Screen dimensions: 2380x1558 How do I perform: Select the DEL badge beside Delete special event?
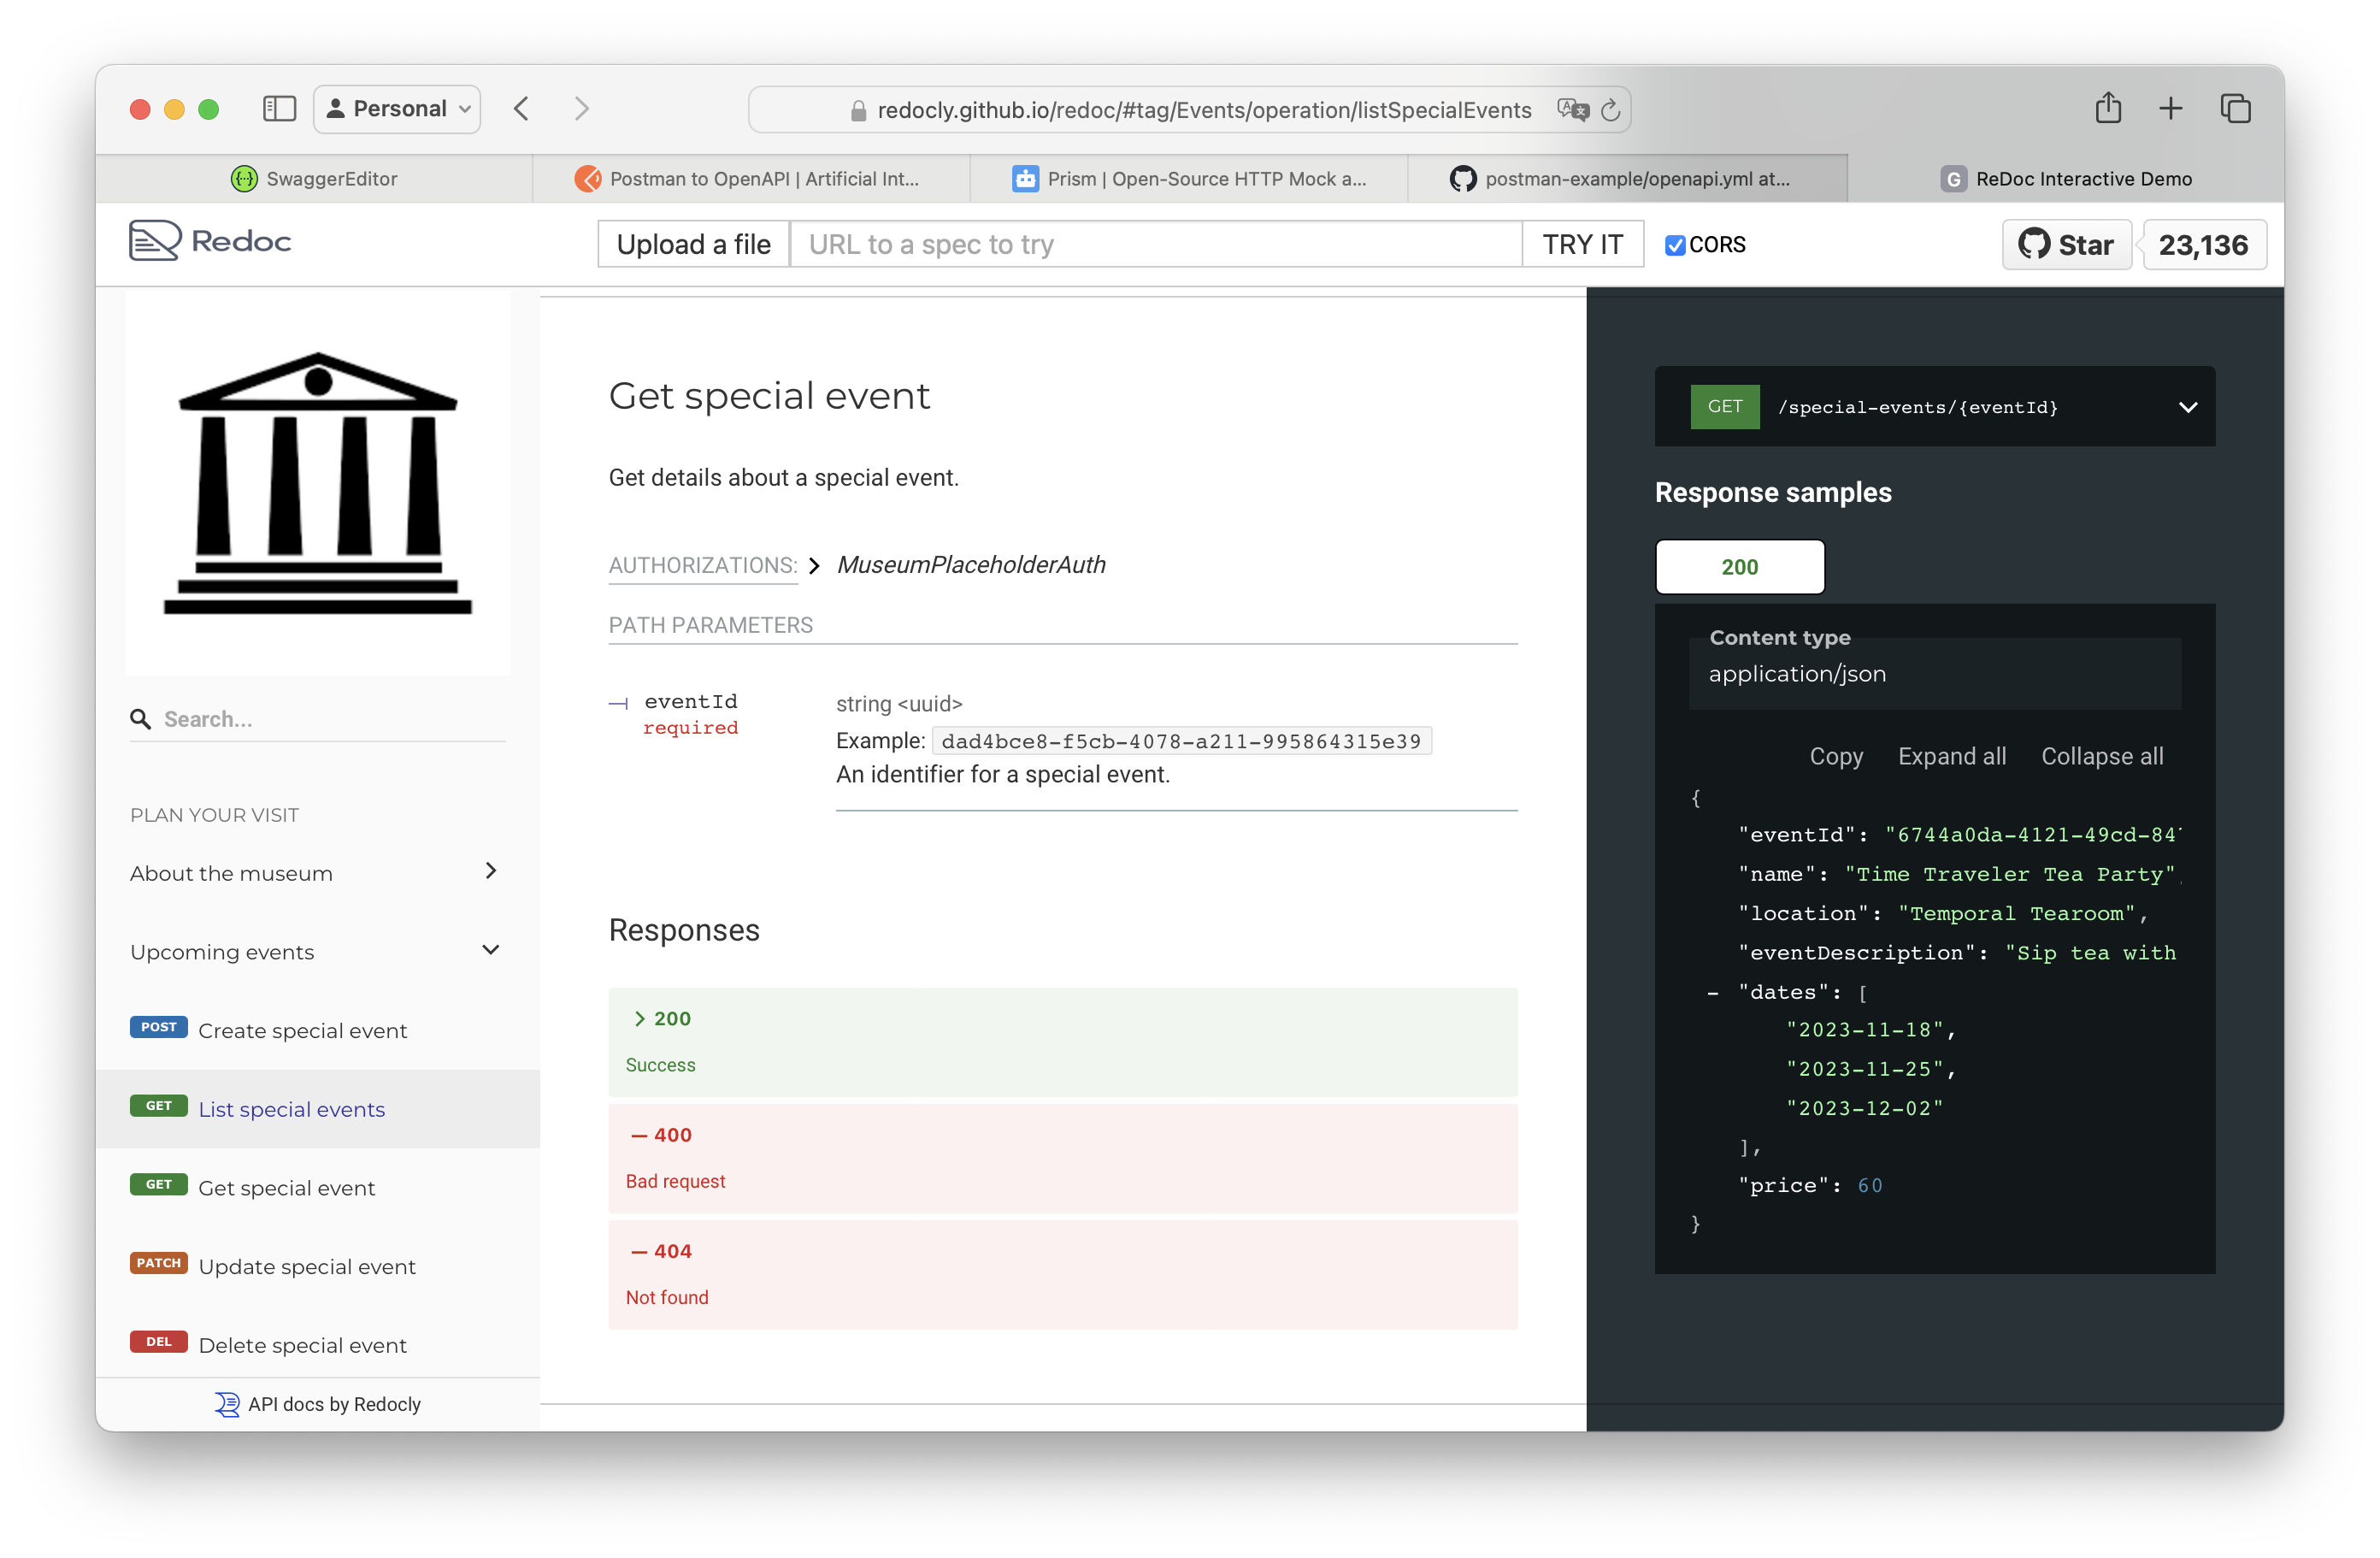158,1343
